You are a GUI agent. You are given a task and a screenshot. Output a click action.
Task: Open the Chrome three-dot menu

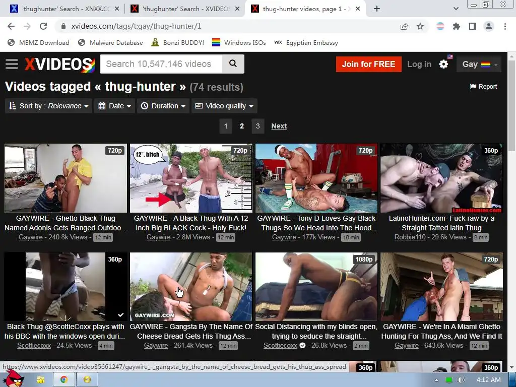click(x=505, y=26)
